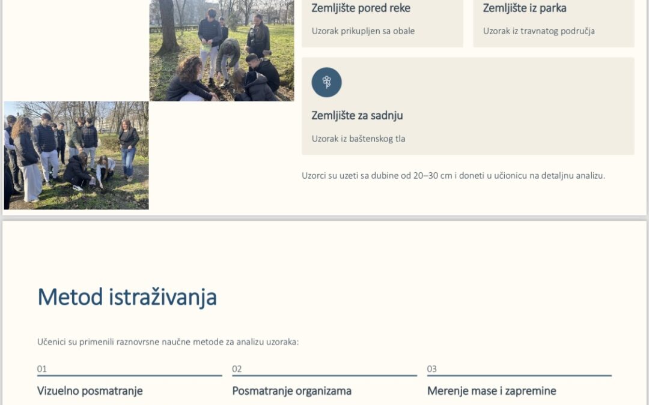This screenshot has width=649, height=405.
Task: Select the "Merenje mase i zapremine" method label
Action: [x=492, y=391]
